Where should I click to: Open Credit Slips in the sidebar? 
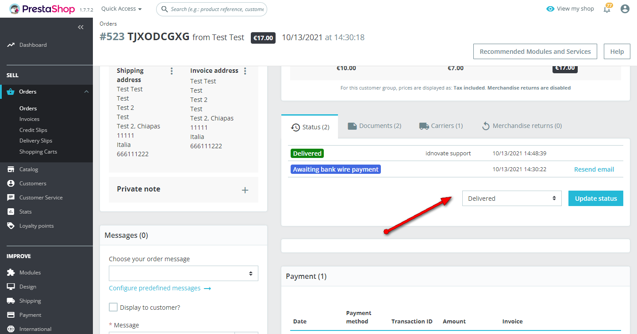coord(33,130)
